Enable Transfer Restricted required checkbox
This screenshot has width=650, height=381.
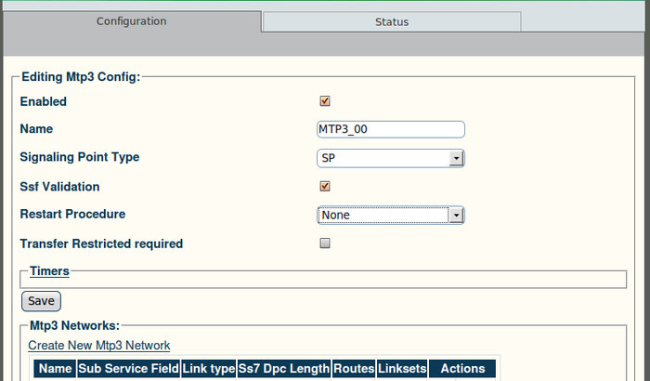(x=325, y=243)
